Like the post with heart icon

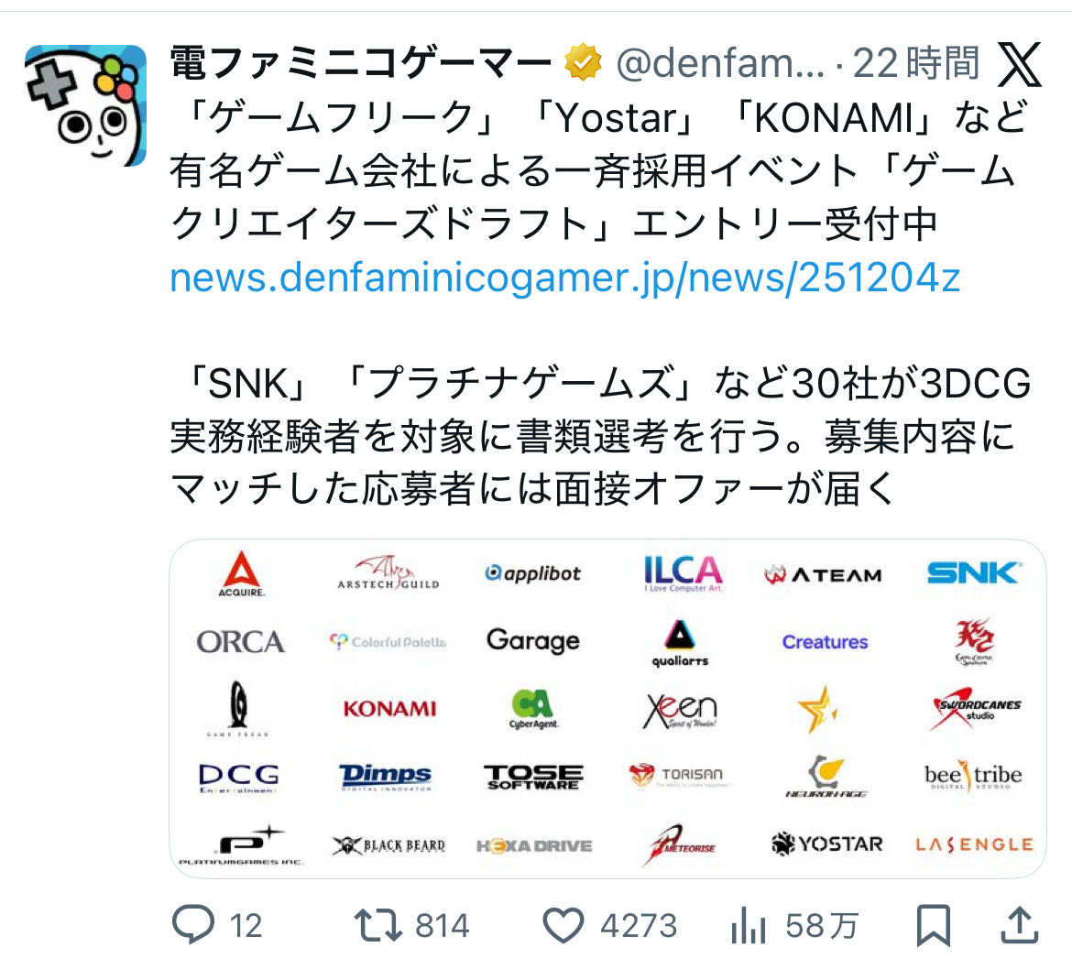click(x=563, y=925)
